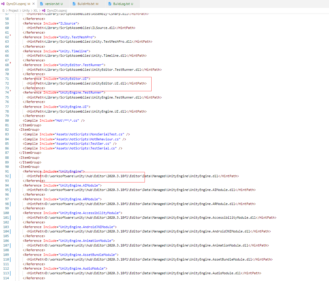
Task: Click line number 80 in the gutter
Action: (x=7, y=120)
